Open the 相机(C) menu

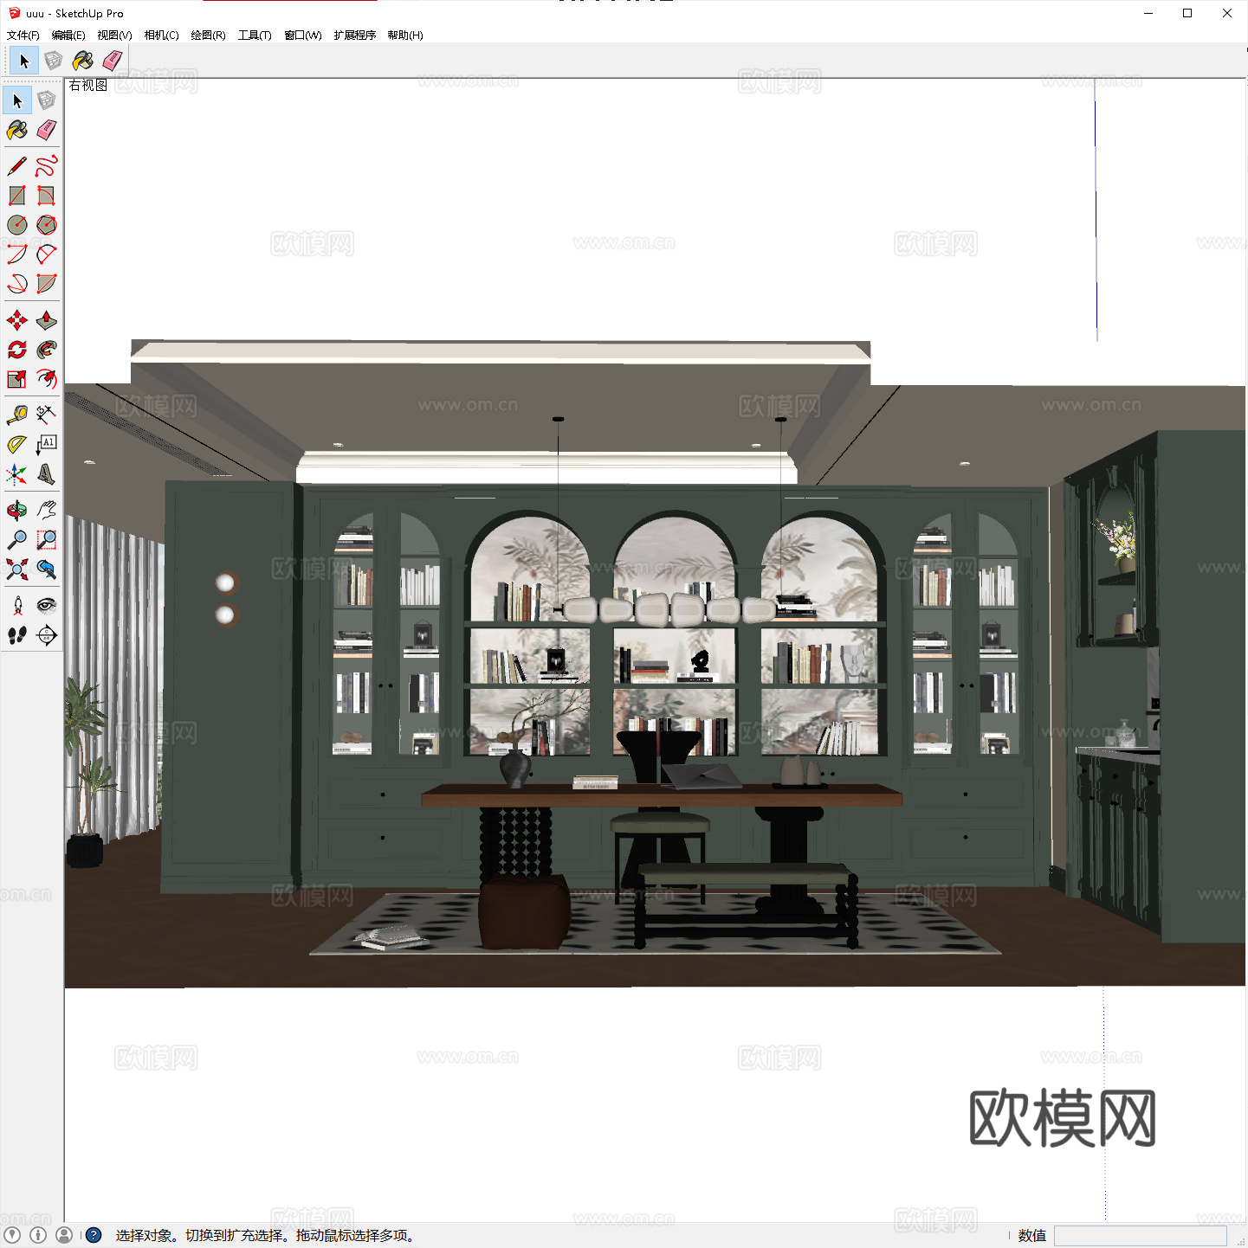point(161,35)
